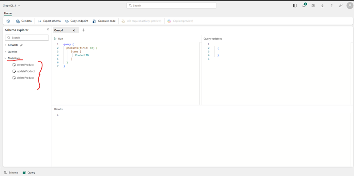Viewport: 354px width, 176px height.
Task: Copy the GraphQL endpoint
Action: point(76,21)
